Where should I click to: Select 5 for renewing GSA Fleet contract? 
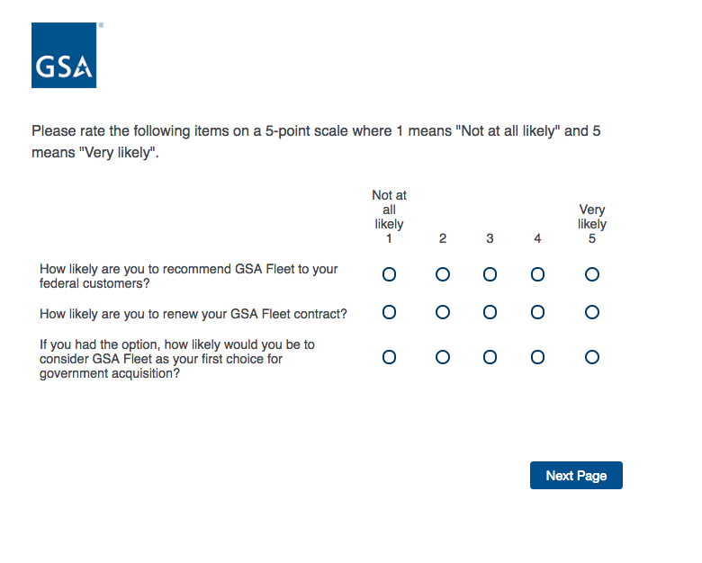click(x=592, y=313)
